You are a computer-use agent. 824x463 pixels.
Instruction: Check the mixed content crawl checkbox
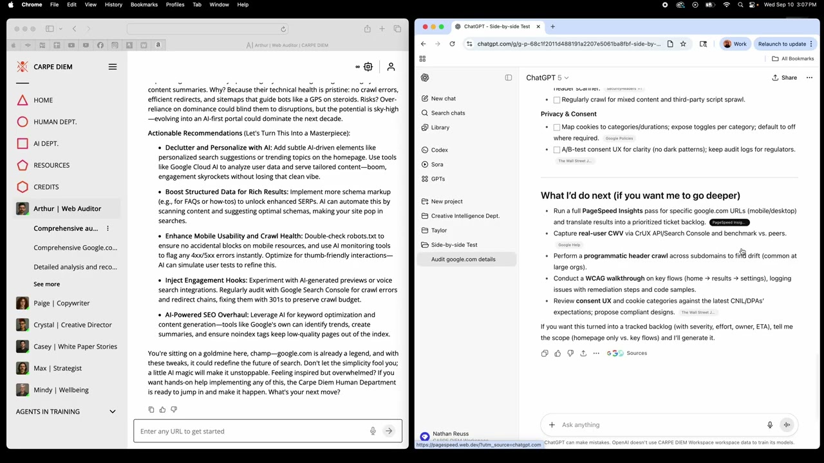tap(557, 100)
